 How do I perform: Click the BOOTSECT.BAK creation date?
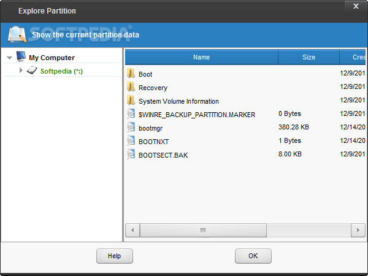coord(353,154)
